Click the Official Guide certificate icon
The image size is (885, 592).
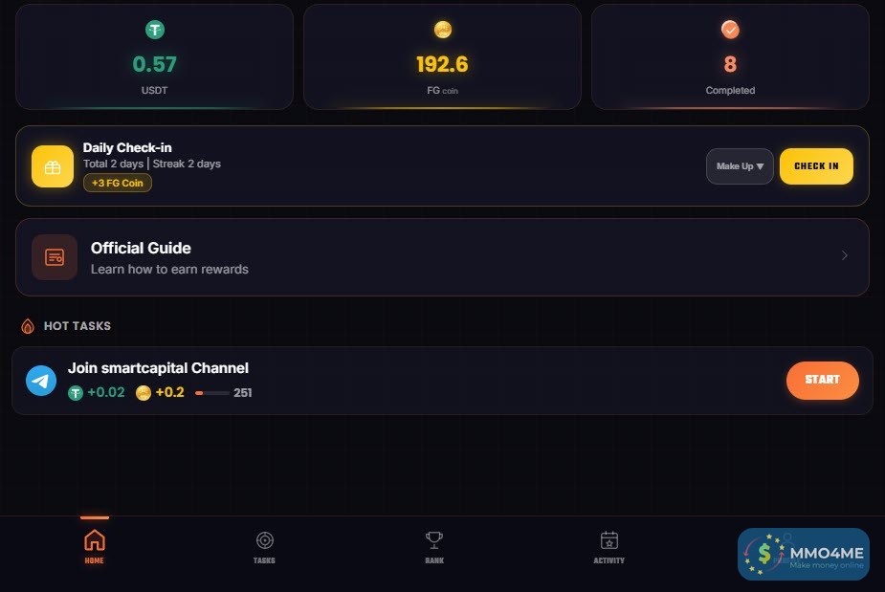[55, 257]
